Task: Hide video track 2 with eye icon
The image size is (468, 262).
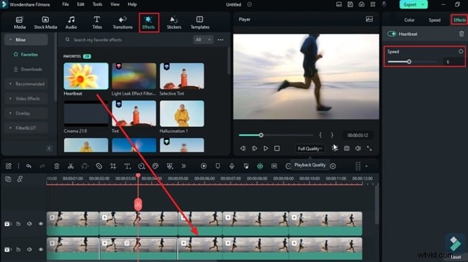Action: click(41, 224)
